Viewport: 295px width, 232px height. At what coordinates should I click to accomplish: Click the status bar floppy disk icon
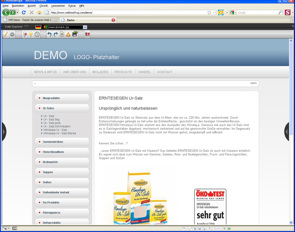199,228
